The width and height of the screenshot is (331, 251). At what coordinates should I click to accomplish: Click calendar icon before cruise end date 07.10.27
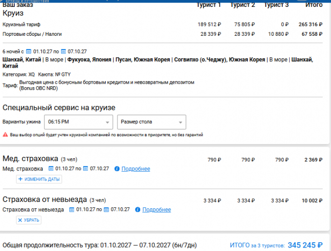63,51
